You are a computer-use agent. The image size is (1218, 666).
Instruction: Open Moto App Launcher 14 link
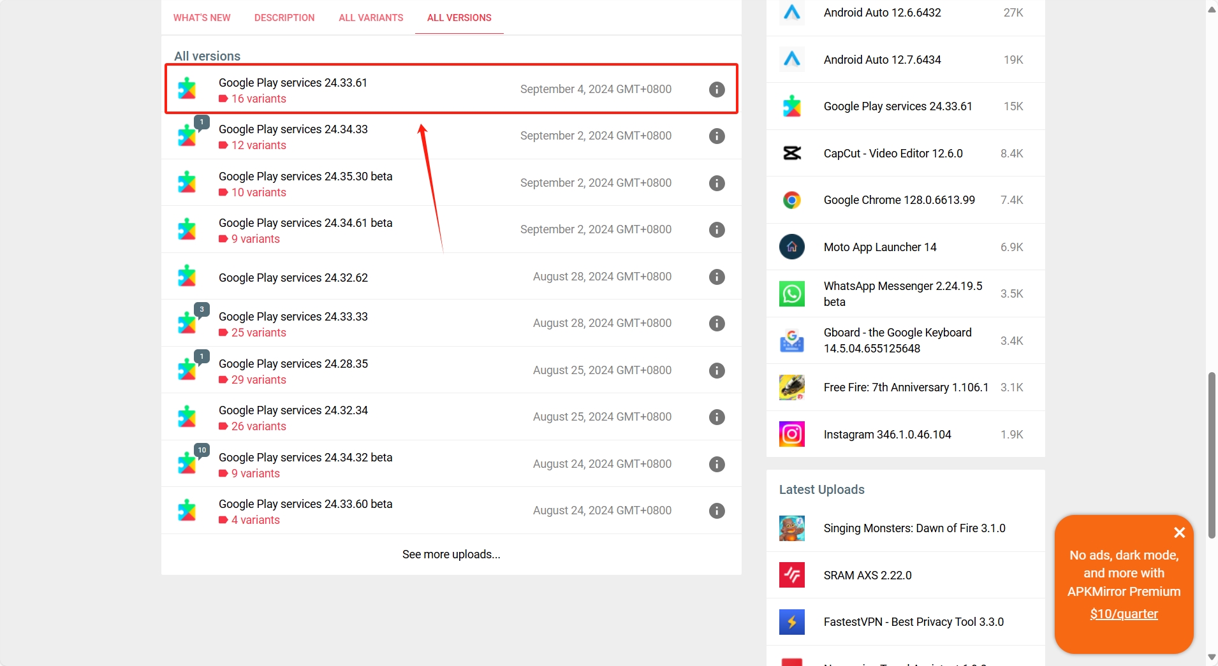tap(880, 247)
